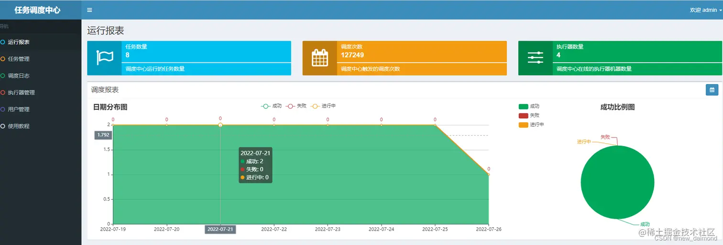Click the circle icon beside 用户管理
Viewport: 723px width, 245px height.
tap(3, 109)
